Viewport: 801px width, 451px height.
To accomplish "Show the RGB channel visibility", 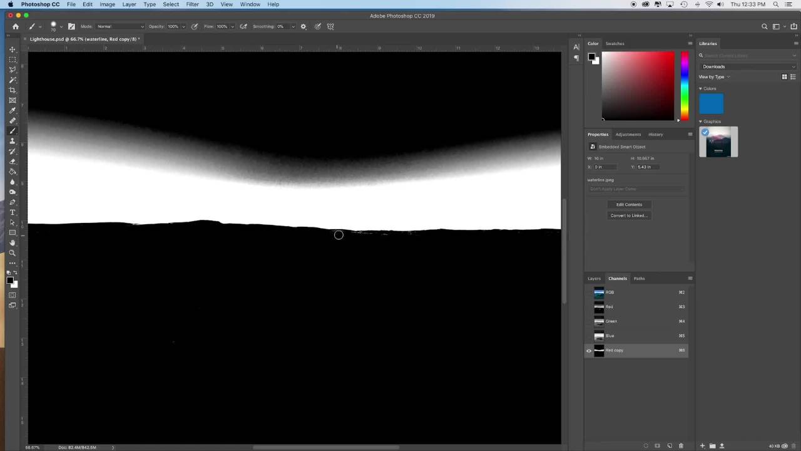I will [x=589, y=293].
